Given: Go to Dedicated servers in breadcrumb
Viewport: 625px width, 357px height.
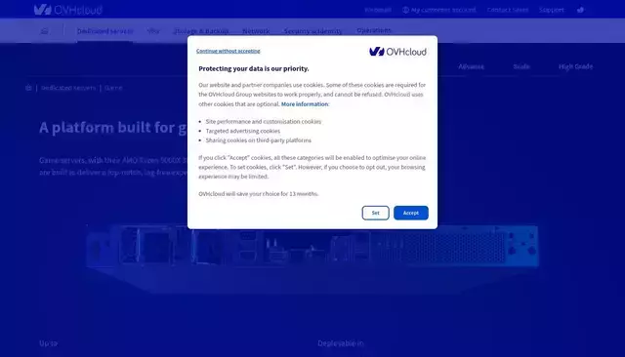Looking at the screenshot, I should [x=68, y=88].
